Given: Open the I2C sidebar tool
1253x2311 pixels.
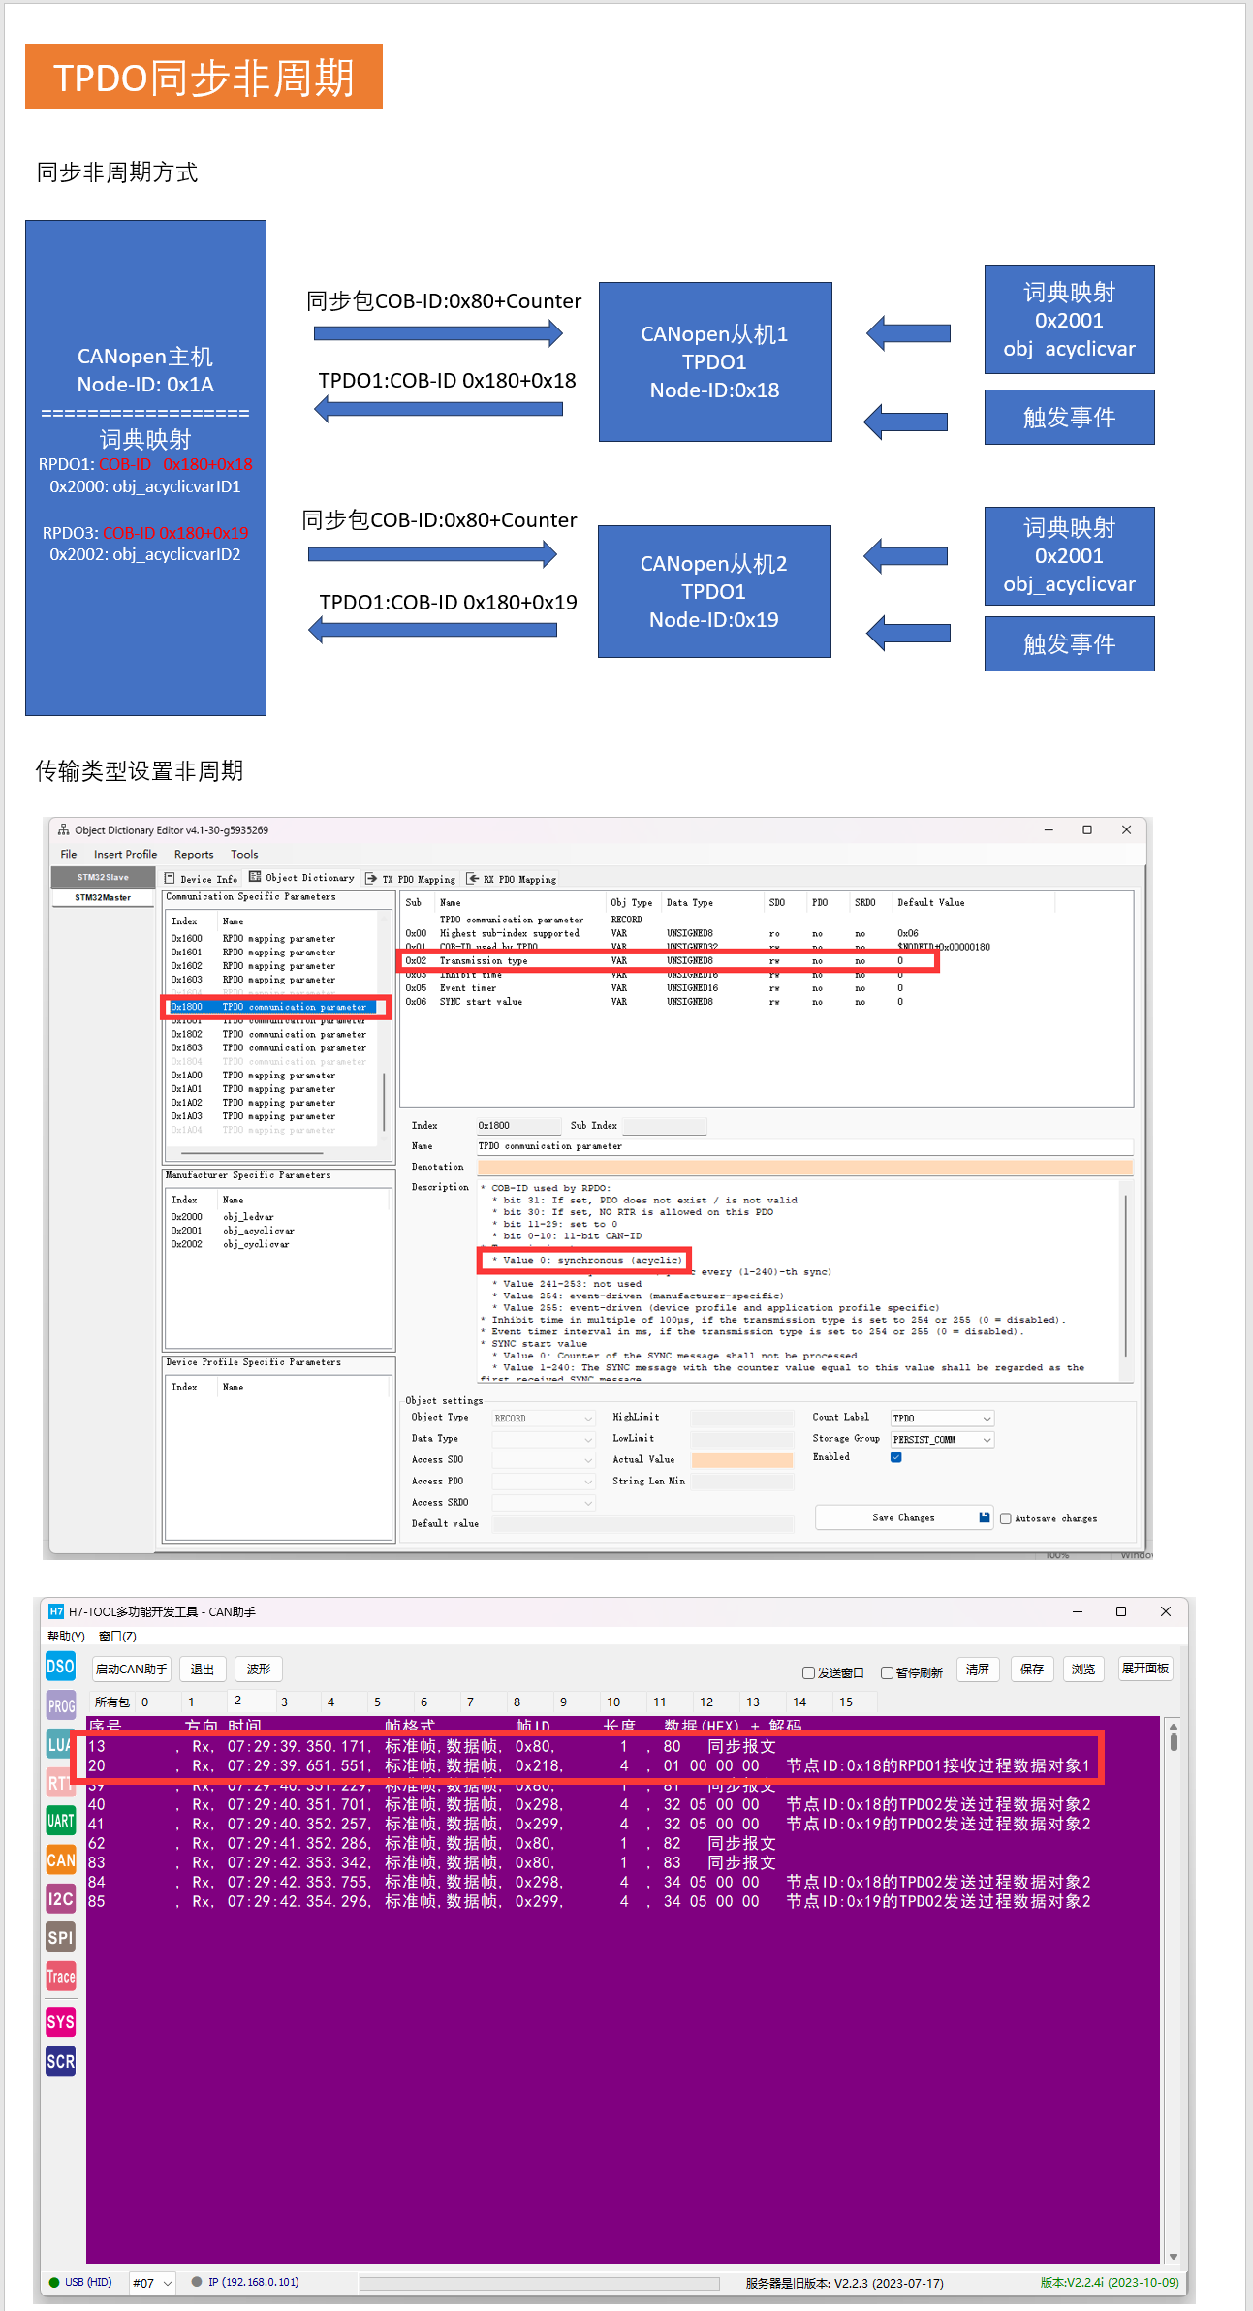Looking at the screenshot, I should pyautogui.click(x=60, y=1898).
